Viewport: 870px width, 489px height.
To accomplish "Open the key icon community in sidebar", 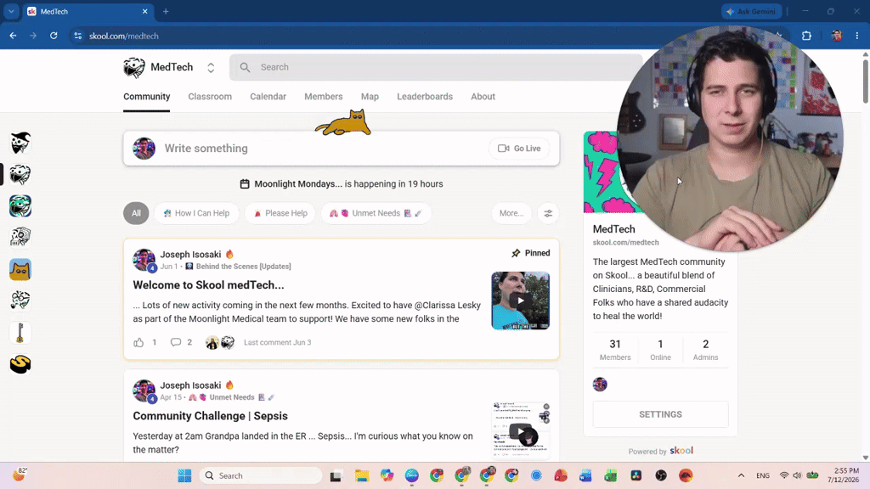I will pos(20,333).
